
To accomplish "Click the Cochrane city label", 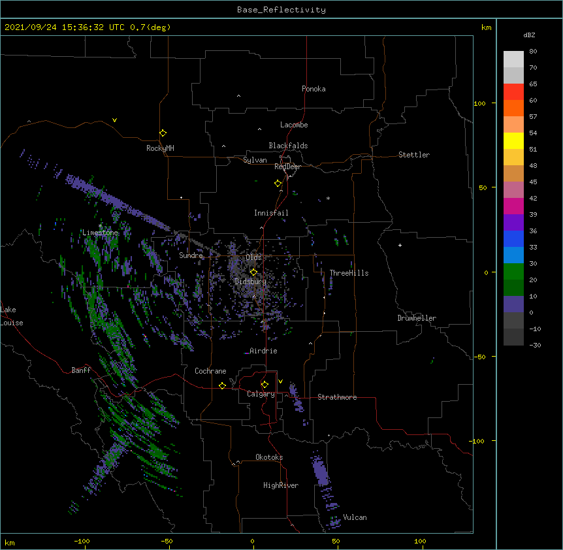I will [x=210, y=371].
